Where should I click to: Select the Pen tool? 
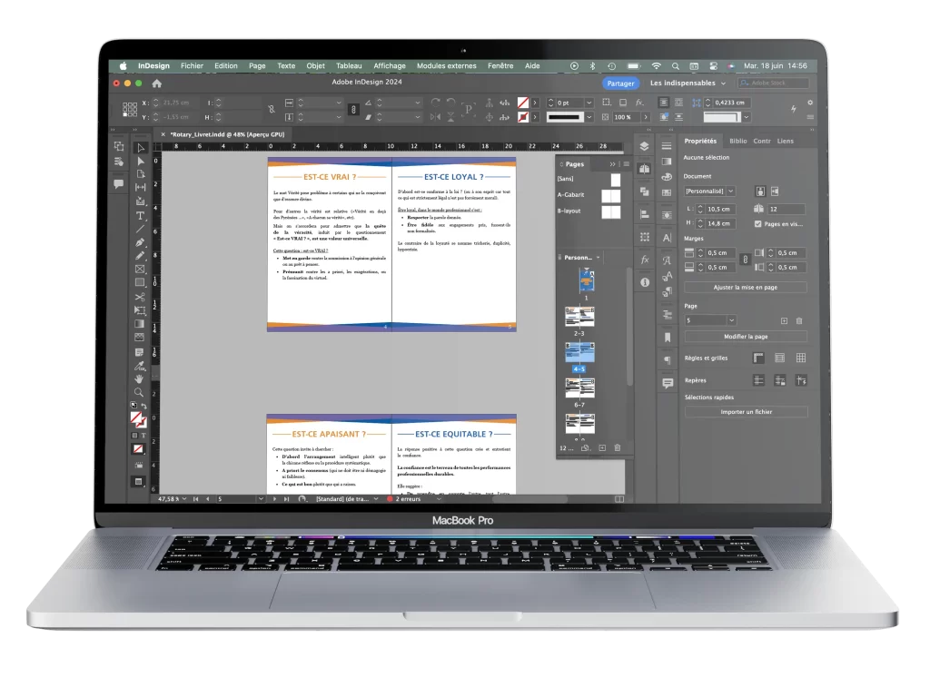140,242
